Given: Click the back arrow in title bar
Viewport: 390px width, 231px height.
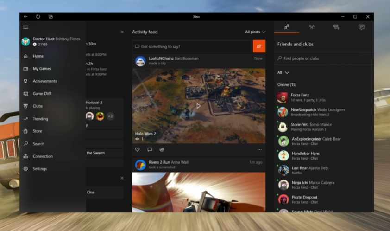Looking at the screenshot, I should click(x=25, y=16).
